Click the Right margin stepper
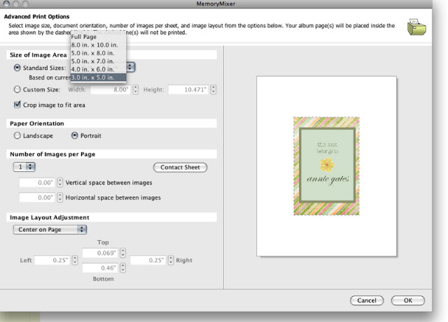This screenshot has width=448, height=322. [171, 260]
